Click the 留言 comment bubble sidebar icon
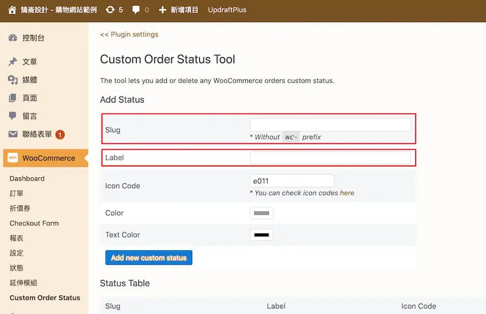This screenshot has height=314, width=486. coord(13,116)
